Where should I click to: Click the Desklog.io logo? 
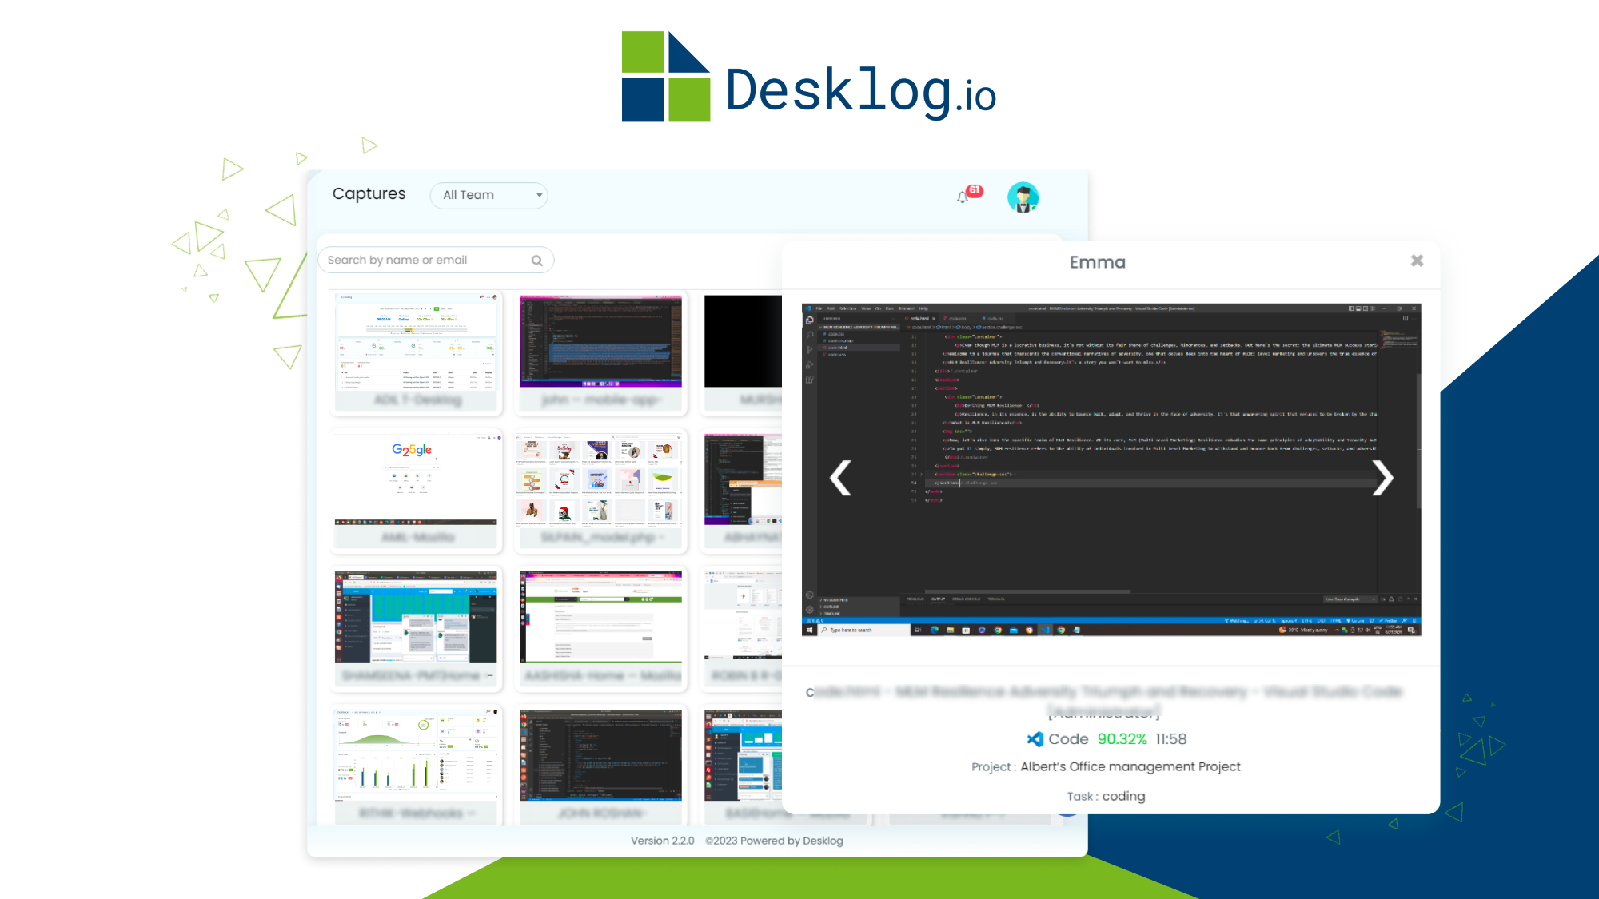point(808,77)
